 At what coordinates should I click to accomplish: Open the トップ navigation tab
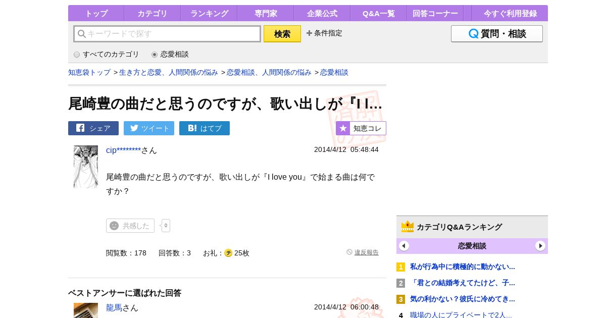click(96, 13)
